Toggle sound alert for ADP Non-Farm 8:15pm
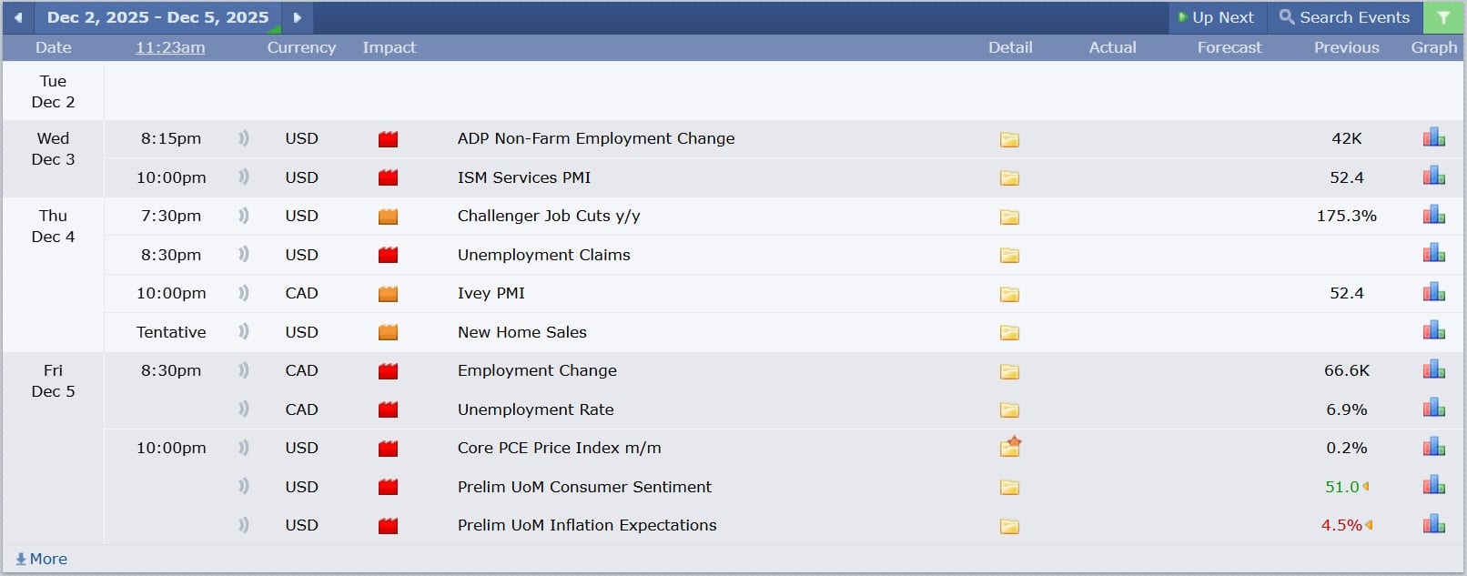This screenshot has height=576, width=1467. (244, 138)
